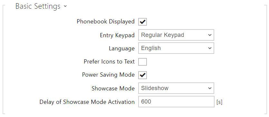The image size is (269, 117).
Task: Collapse the Basic Settings section chevron
Action: coord(65,6)
